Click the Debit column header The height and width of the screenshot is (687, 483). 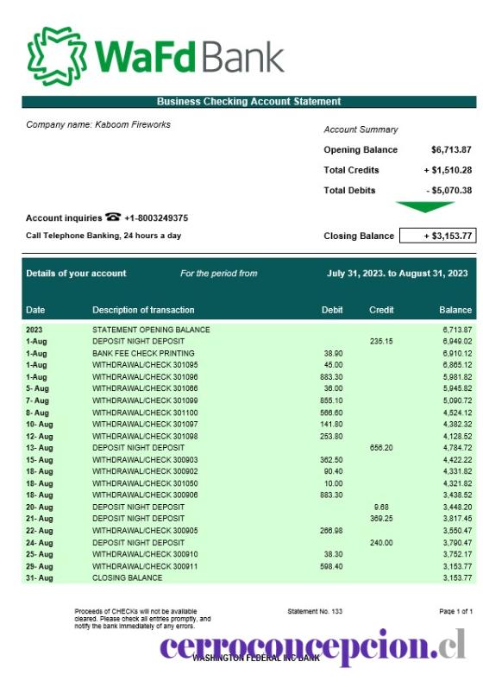point(332,310)
